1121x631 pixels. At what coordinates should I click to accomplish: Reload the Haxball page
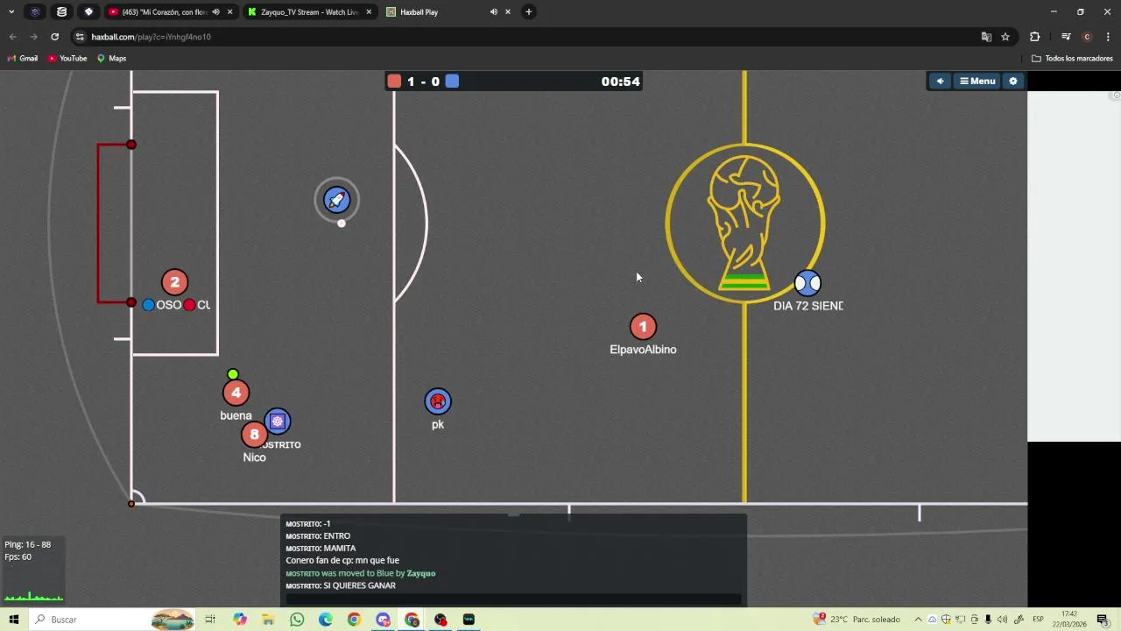tap(54, 37)
